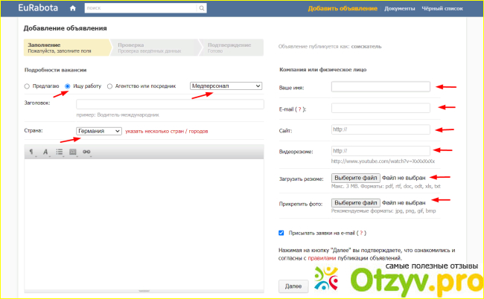Open the 'Медперсонал' category dropdown
The image size is (484, 299).
tap(226, 86)
